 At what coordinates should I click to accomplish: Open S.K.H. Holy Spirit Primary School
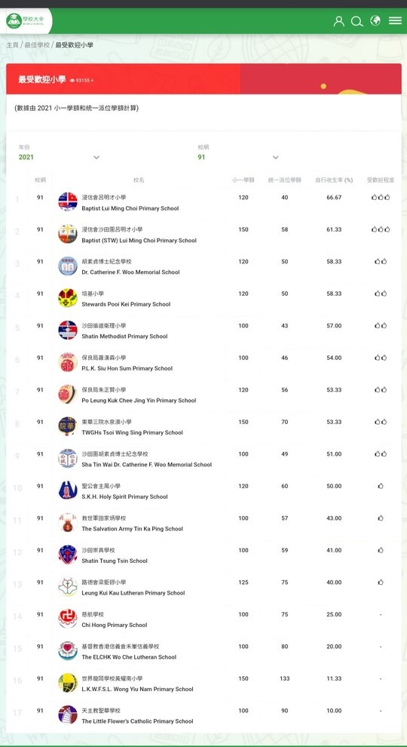coord(124,497)
